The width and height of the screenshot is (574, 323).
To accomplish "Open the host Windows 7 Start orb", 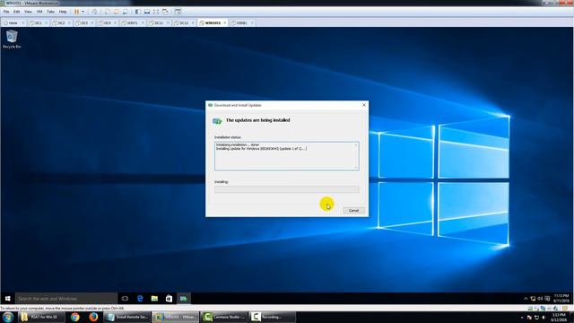I will tap(8, 317).
